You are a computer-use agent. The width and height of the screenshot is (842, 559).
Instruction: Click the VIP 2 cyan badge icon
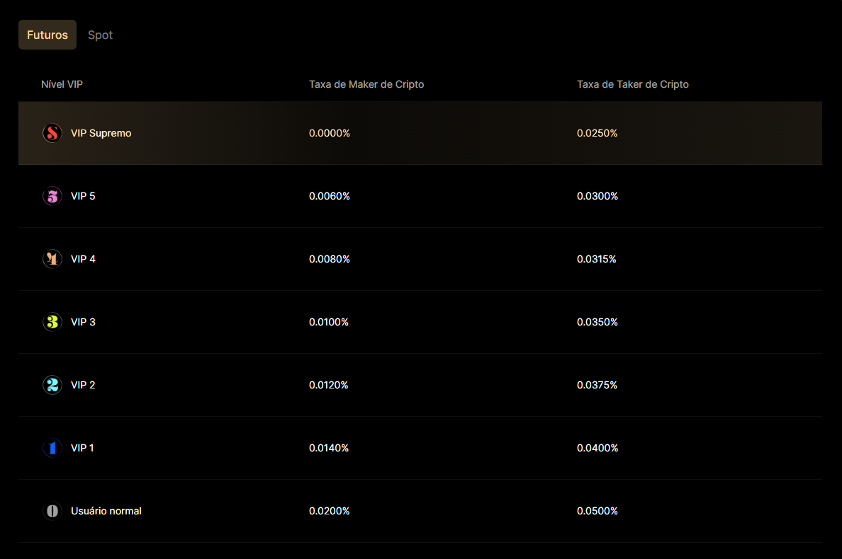[x=52, y=385]
